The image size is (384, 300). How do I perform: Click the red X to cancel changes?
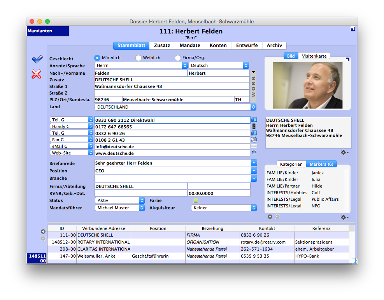[36, 74]
